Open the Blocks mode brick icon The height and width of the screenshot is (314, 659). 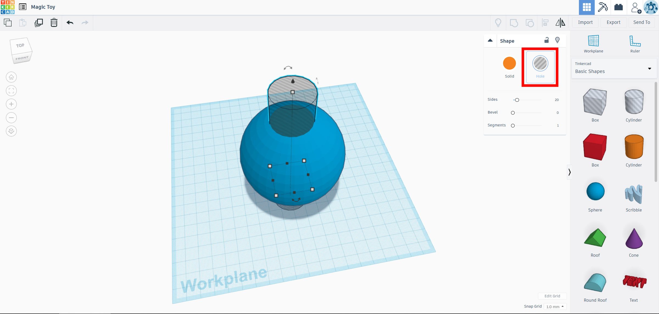[618, 7]
